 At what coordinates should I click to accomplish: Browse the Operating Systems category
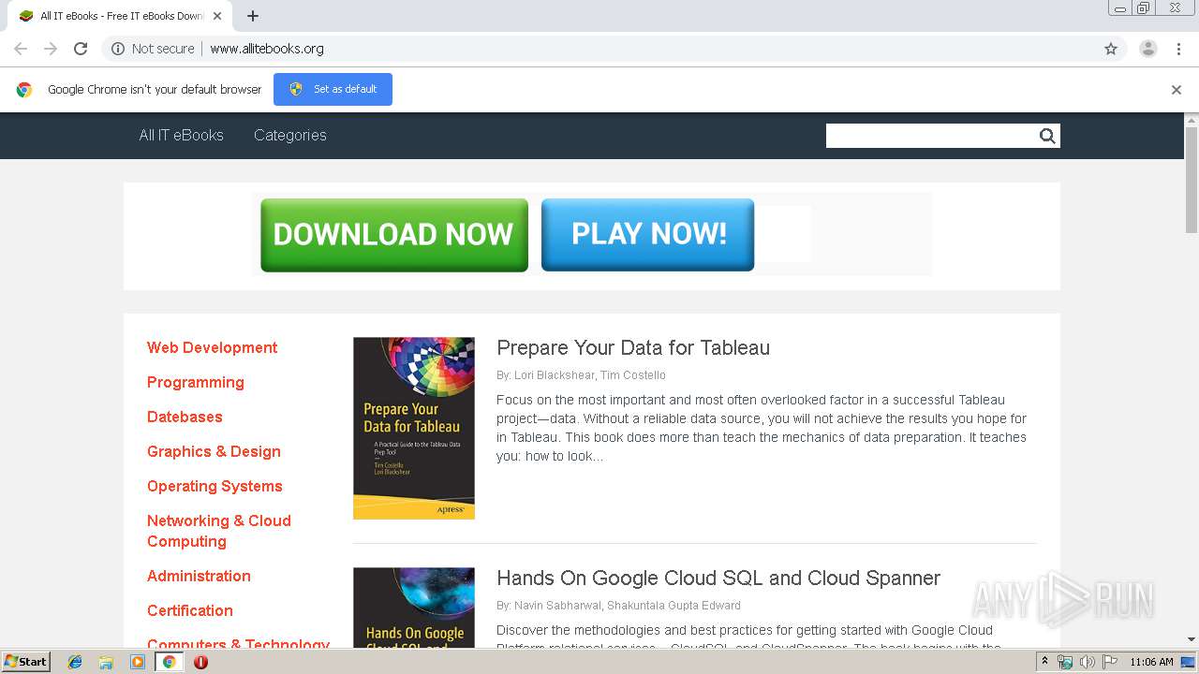point(215,486)
